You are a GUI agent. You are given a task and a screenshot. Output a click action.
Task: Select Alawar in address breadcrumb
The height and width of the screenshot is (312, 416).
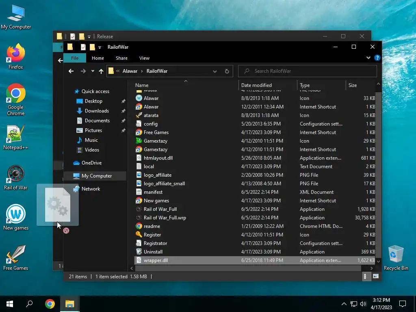[x=130, y=71]
